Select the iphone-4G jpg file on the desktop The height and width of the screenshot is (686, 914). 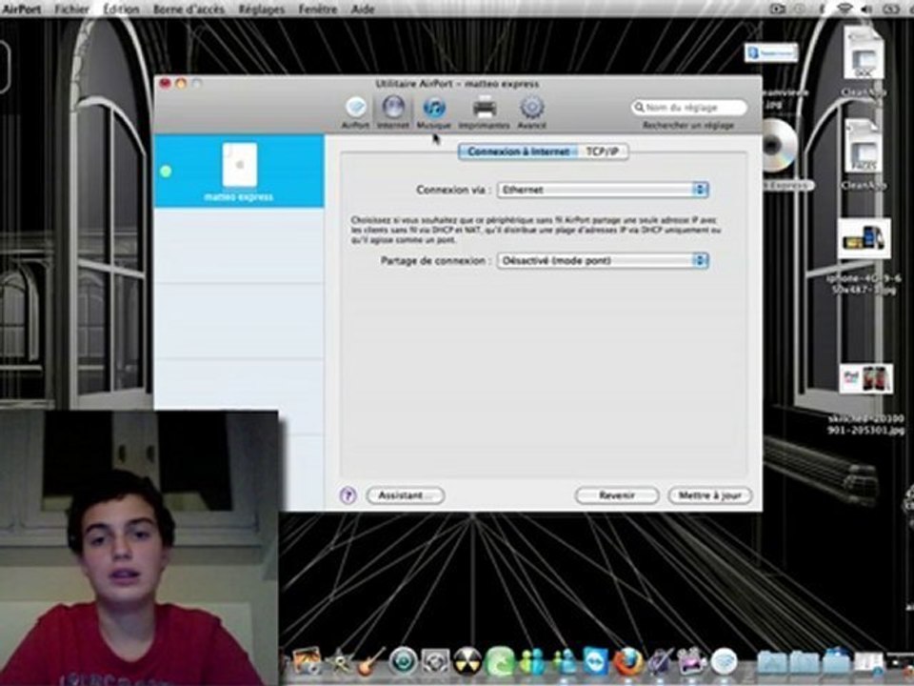click(864, 239)
